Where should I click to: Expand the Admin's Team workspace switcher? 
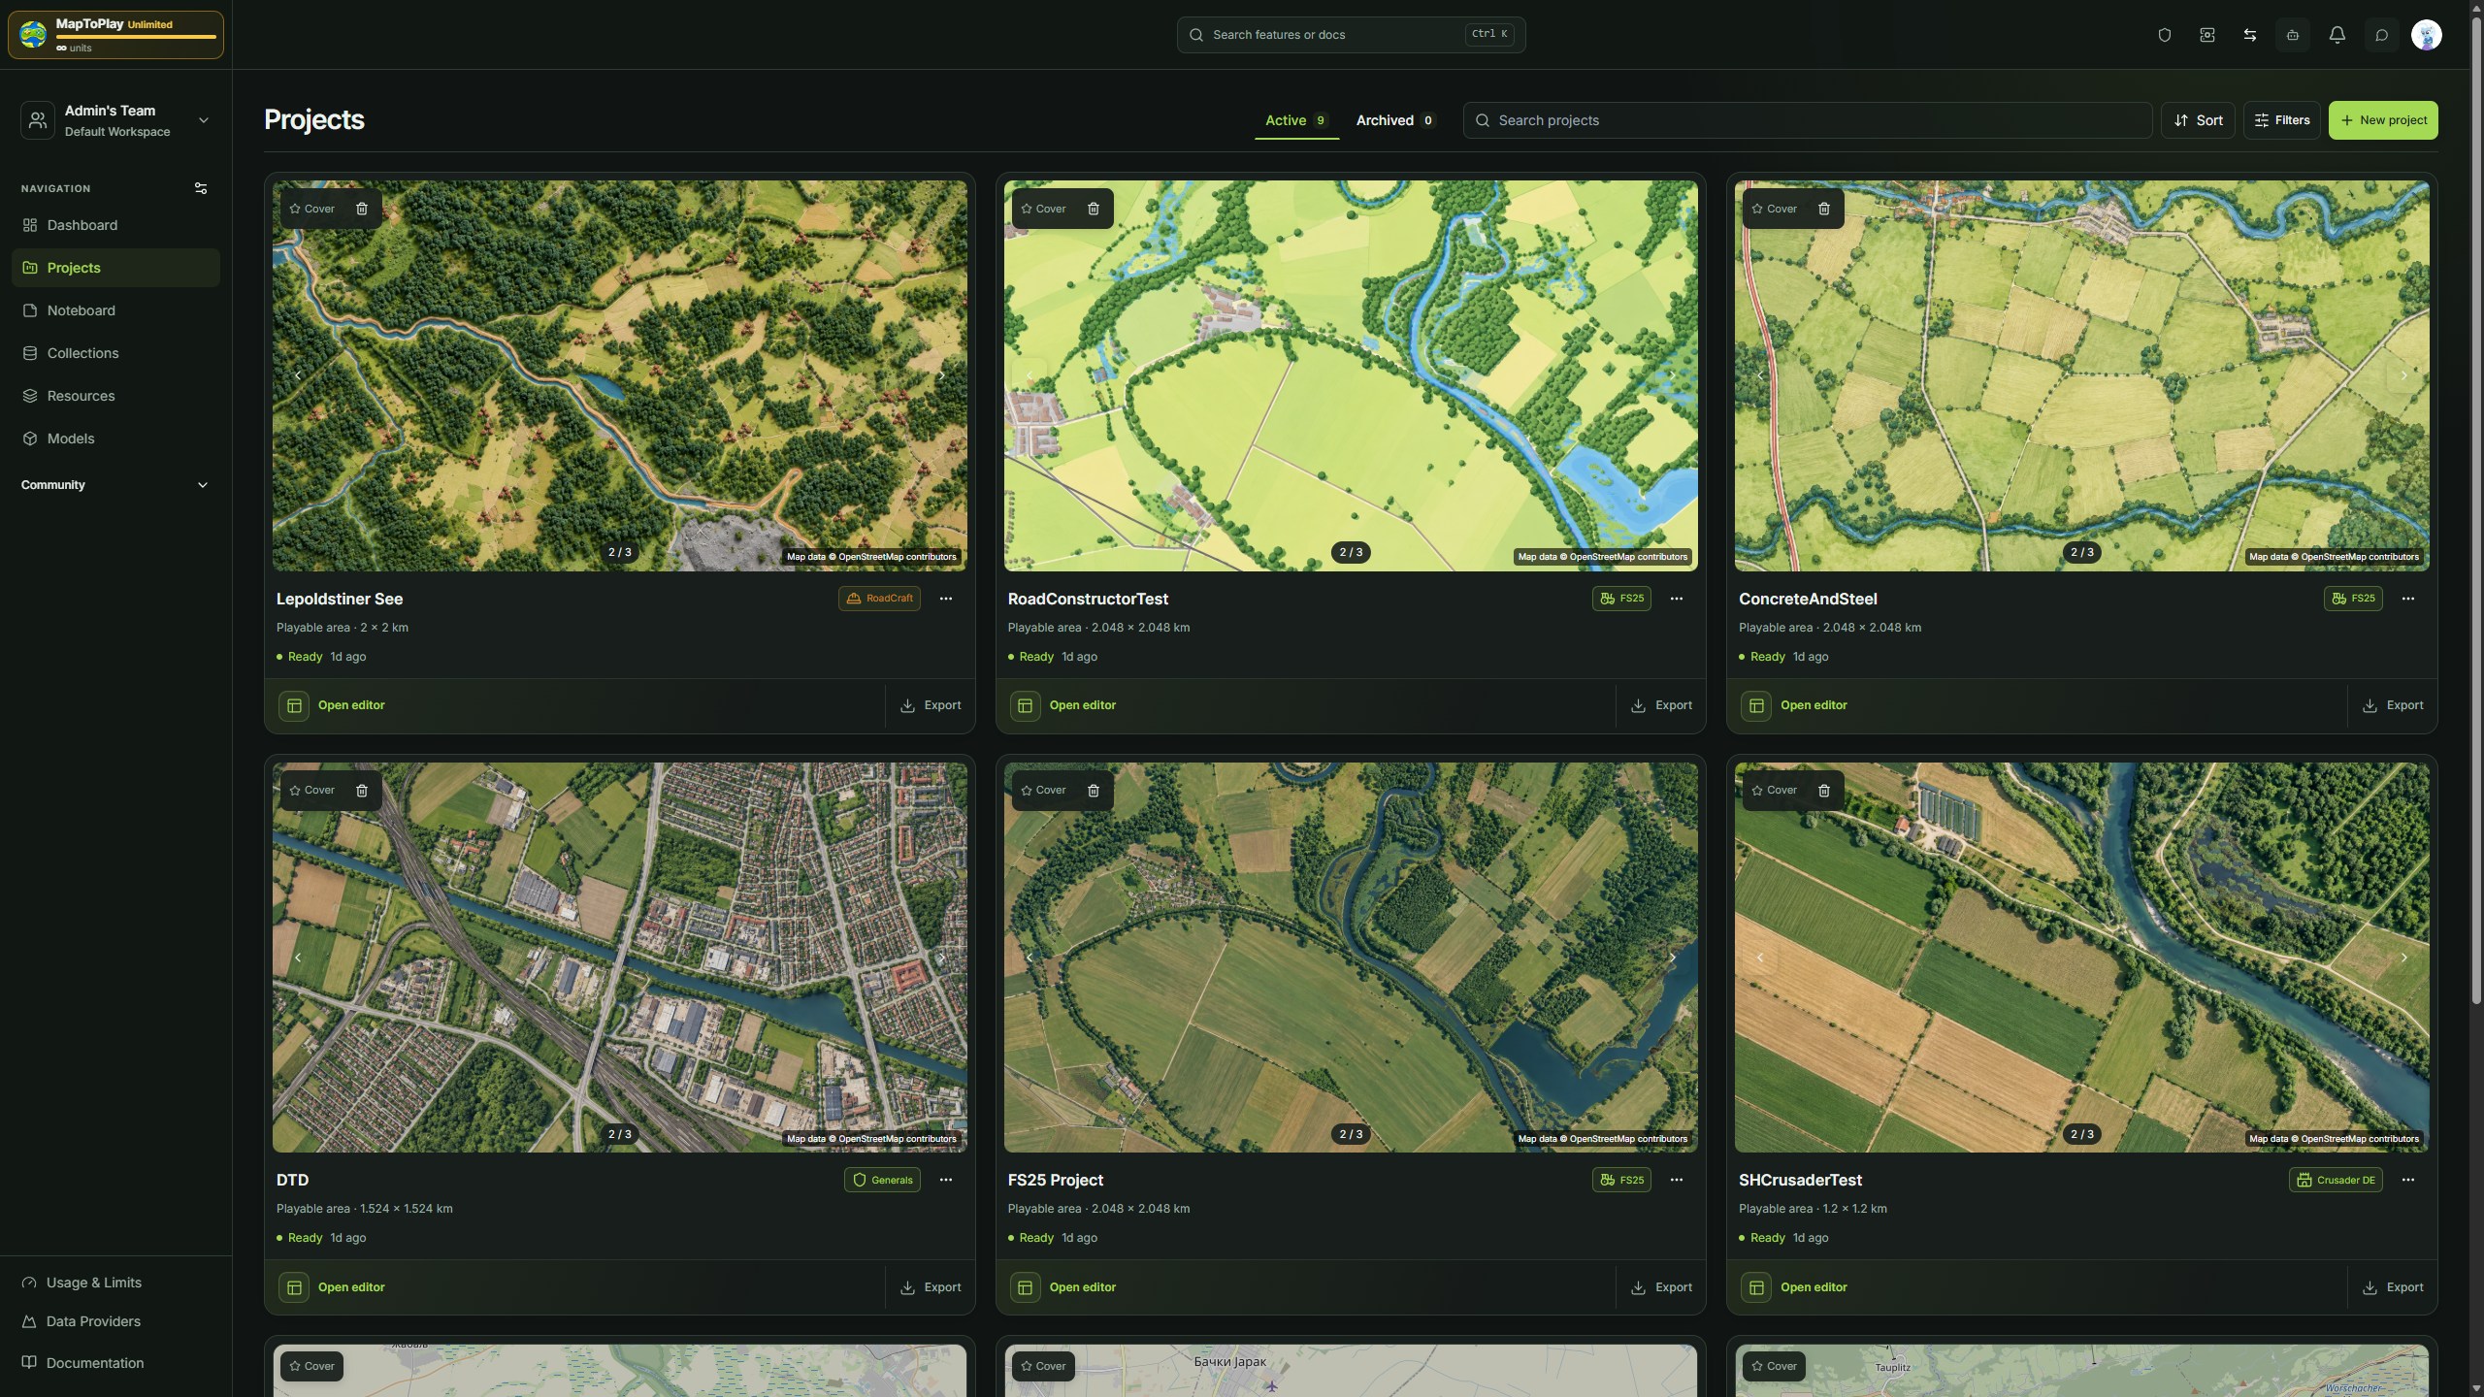(x=115, y=120)
